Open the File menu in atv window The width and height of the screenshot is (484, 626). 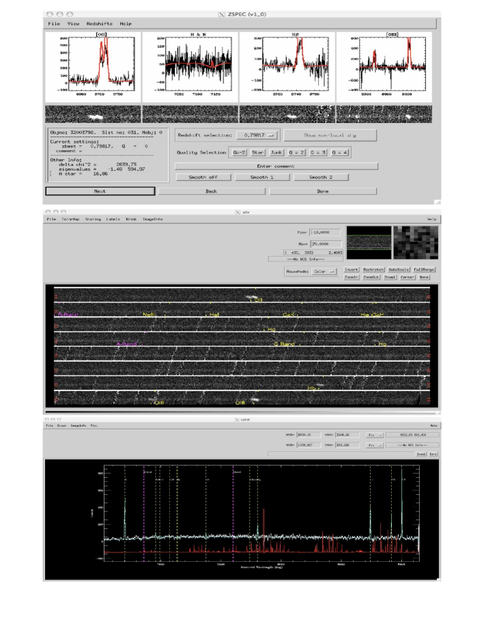[51, 219]
